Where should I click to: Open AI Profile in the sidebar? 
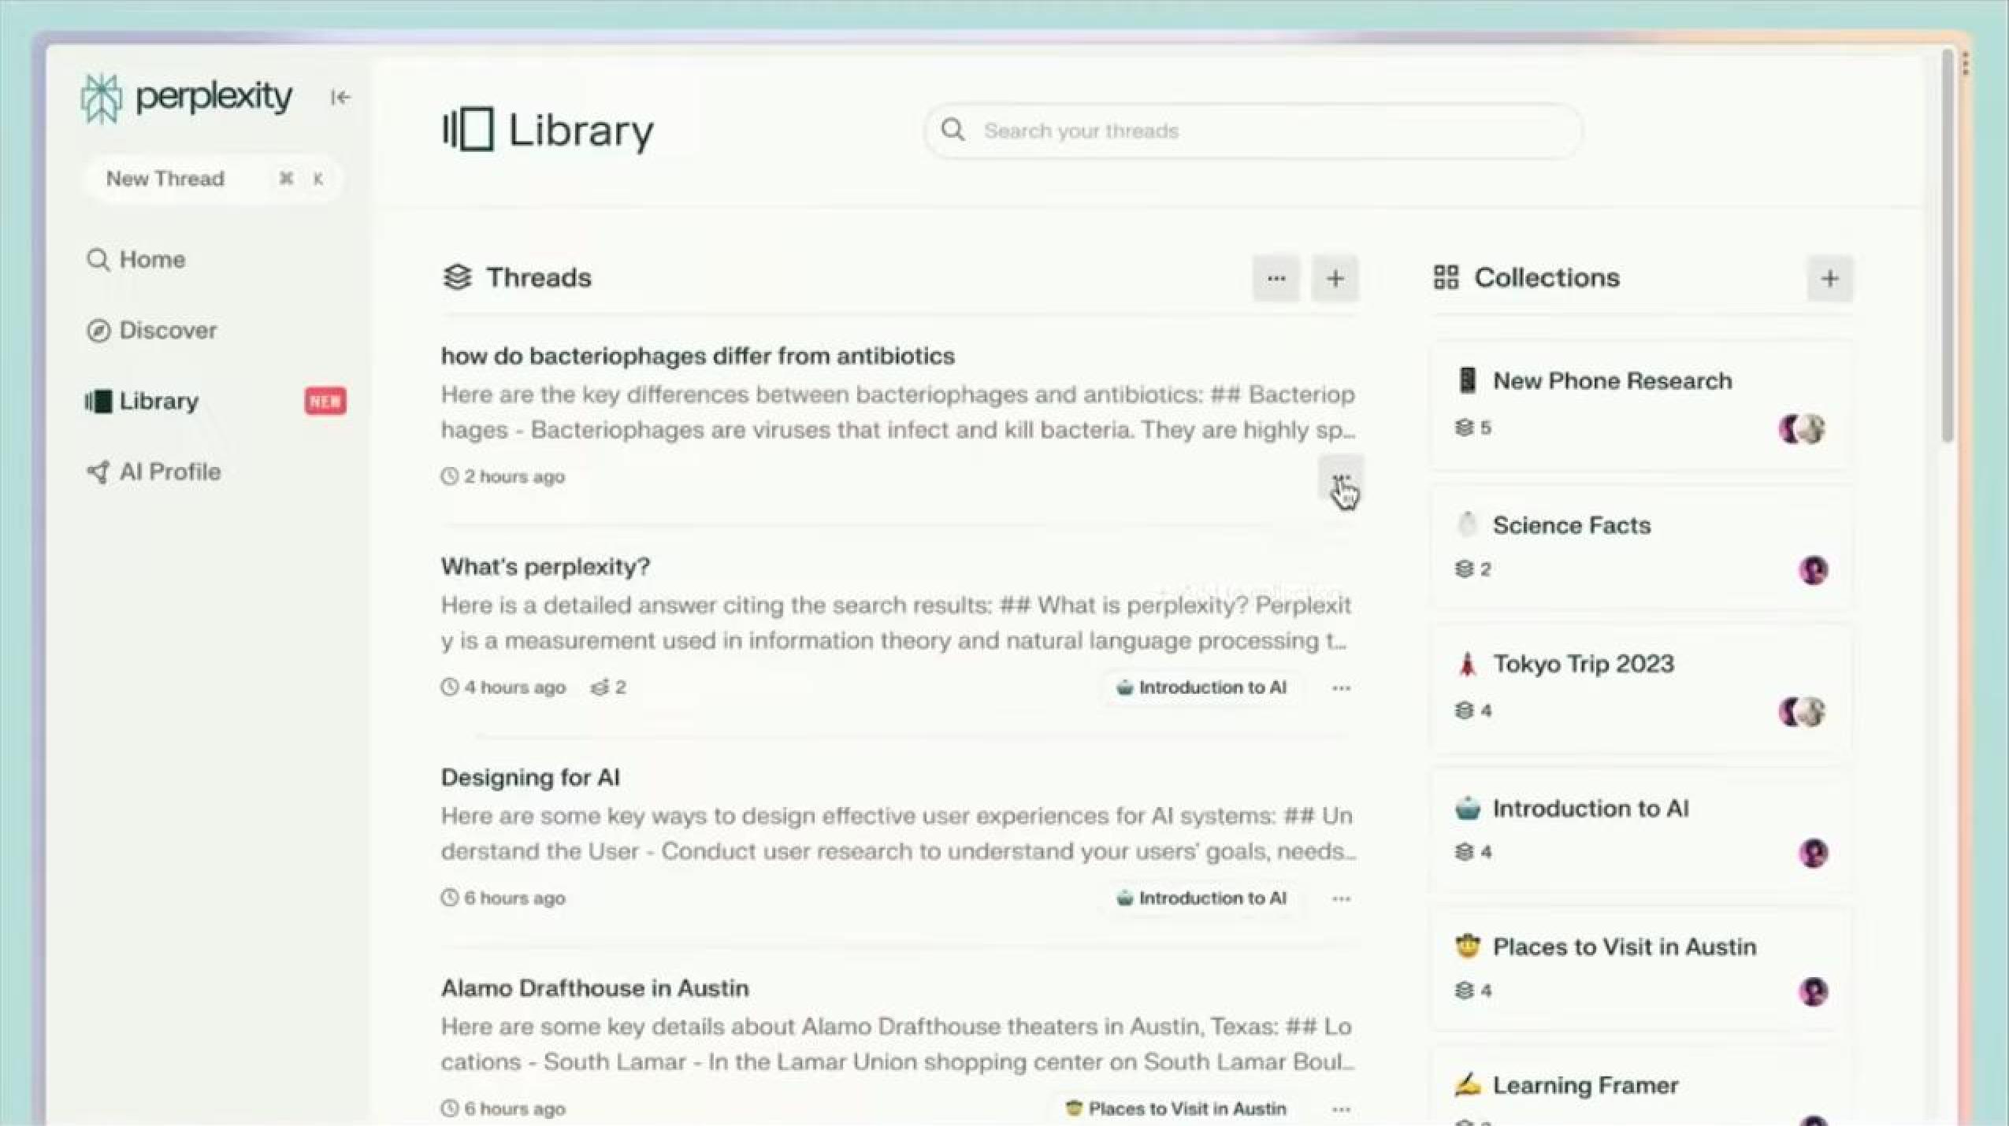point(154,472)
